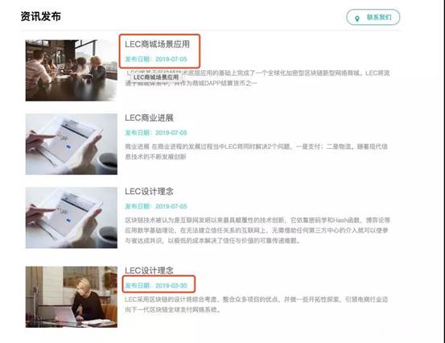This screenshot has height=343, width=445.
Task: Click the summary starting 区块链技术被认为
Action: [x=258, y=230]
